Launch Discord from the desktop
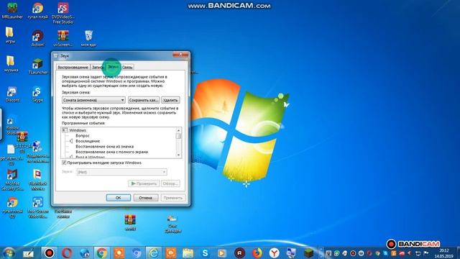 pyautogui.click(x=12, y=94)
